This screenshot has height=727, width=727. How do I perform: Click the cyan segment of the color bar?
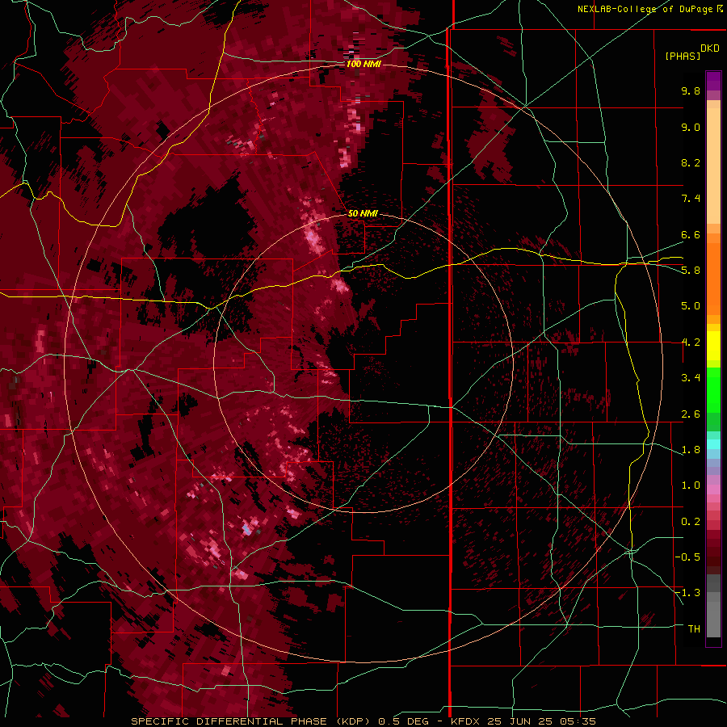[713, 444]
